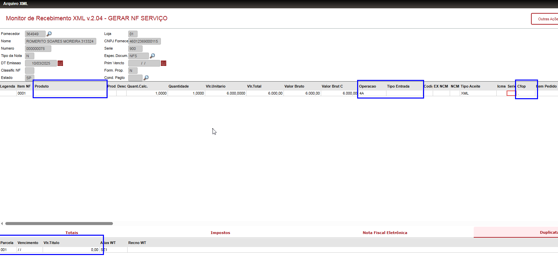The height and width of the screenshot is (261, 558).
Task: Open the Nota Fiscal Eletrônica tab
Action: 385,233
